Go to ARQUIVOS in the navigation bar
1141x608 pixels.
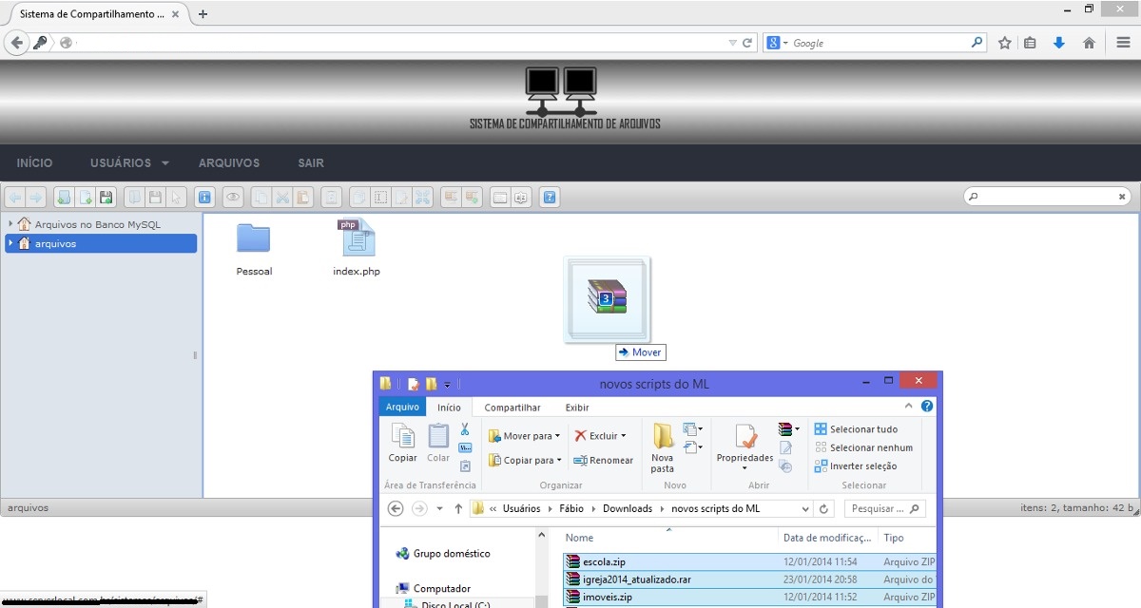click(229, 163)
